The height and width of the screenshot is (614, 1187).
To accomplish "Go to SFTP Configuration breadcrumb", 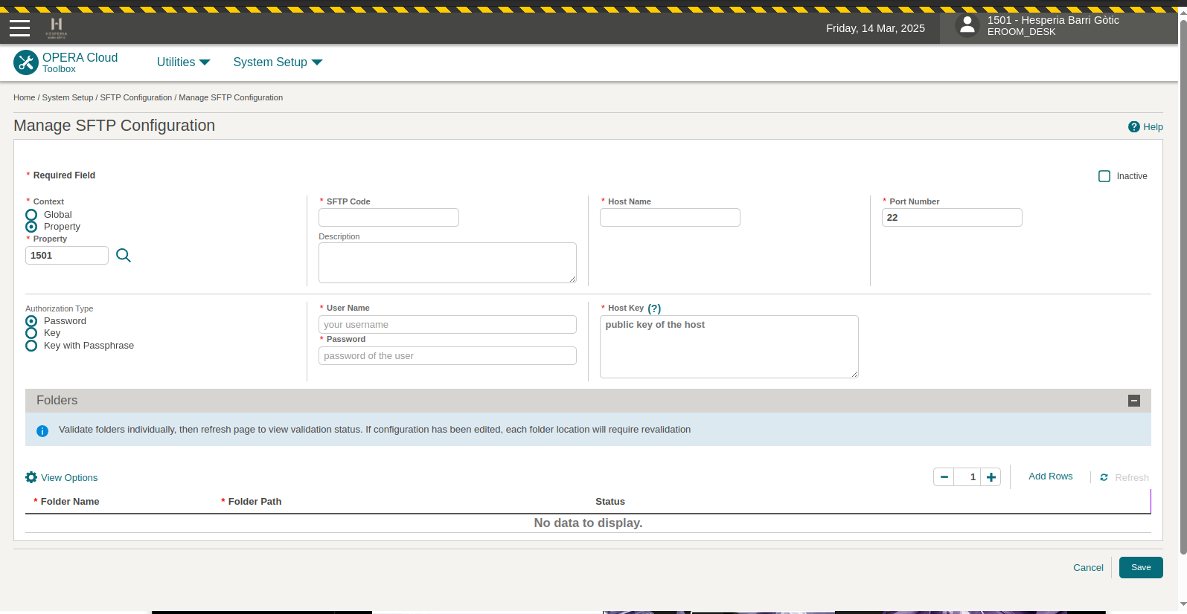I will (x=135, y=97).
